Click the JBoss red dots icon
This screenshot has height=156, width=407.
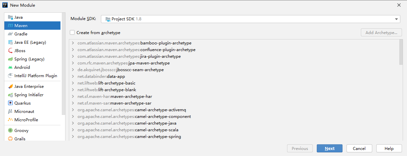(x=10, y=51)
